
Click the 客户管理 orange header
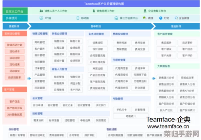[x=15, y=89]
